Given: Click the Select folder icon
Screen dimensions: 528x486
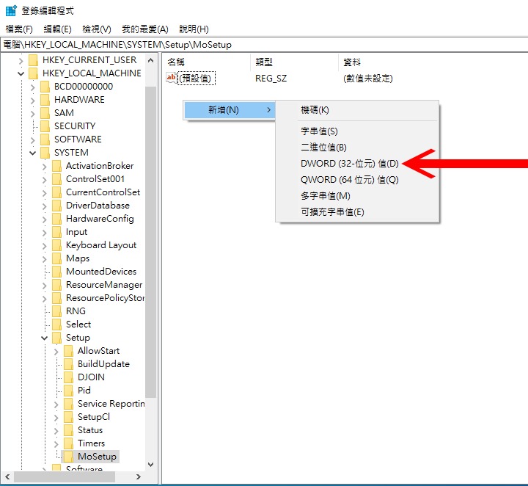Looking at the screenshot, I should (x=57, y=324).
